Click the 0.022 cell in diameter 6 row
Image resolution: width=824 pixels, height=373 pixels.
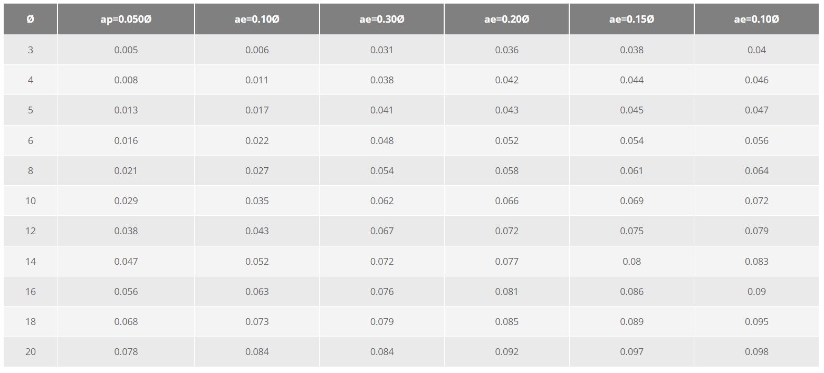pos(257,141)
